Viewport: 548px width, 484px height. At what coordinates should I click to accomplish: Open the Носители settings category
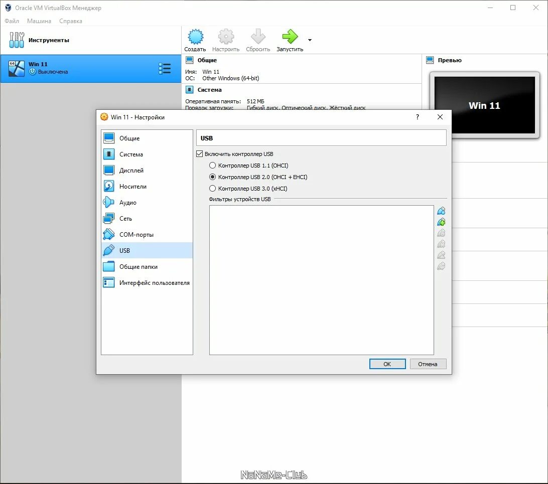click(147, 187)
